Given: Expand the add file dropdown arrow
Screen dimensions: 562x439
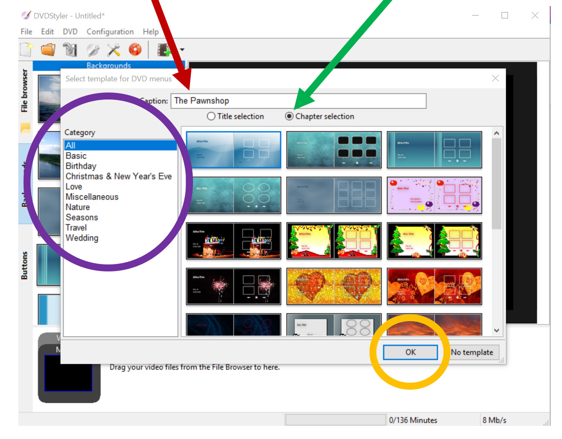Looking at the screenshot, I should (x=182, y=49).
